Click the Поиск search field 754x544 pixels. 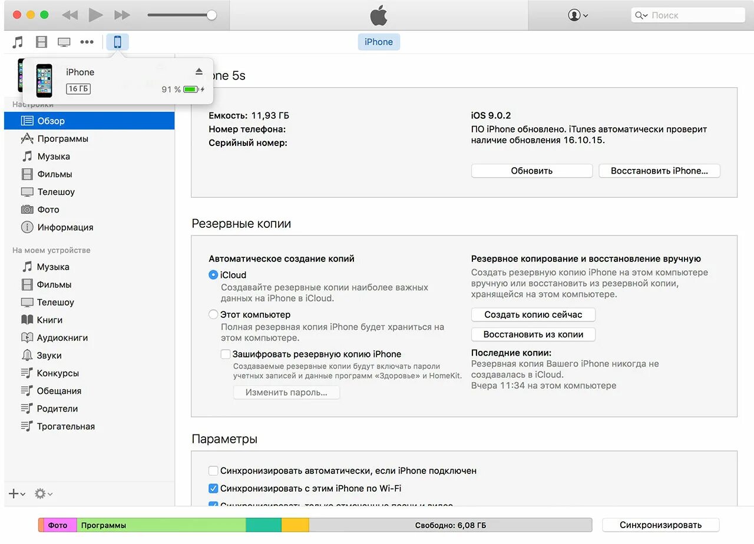[x=687, y=15]
